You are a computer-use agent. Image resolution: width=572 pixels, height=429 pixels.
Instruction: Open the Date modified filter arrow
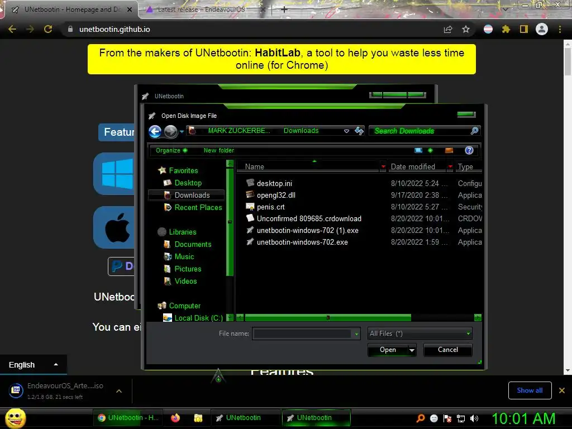450,166
